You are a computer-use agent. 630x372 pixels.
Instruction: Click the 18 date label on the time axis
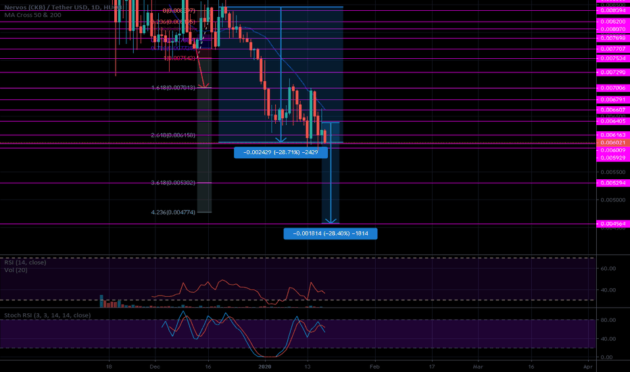[x=109, y=367]
